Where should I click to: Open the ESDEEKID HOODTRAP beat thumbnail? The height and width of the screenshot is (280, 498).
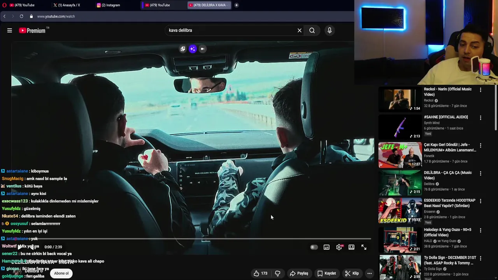400,210
